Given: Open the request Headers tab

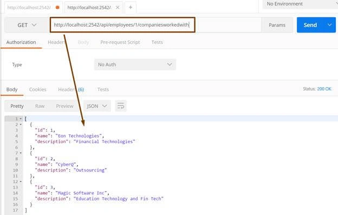Looking at the screenshot, I should (x=56, y=42).
